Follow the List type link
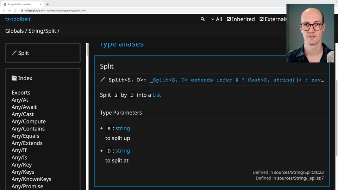The image size is (338, 190). click(157, 95)
